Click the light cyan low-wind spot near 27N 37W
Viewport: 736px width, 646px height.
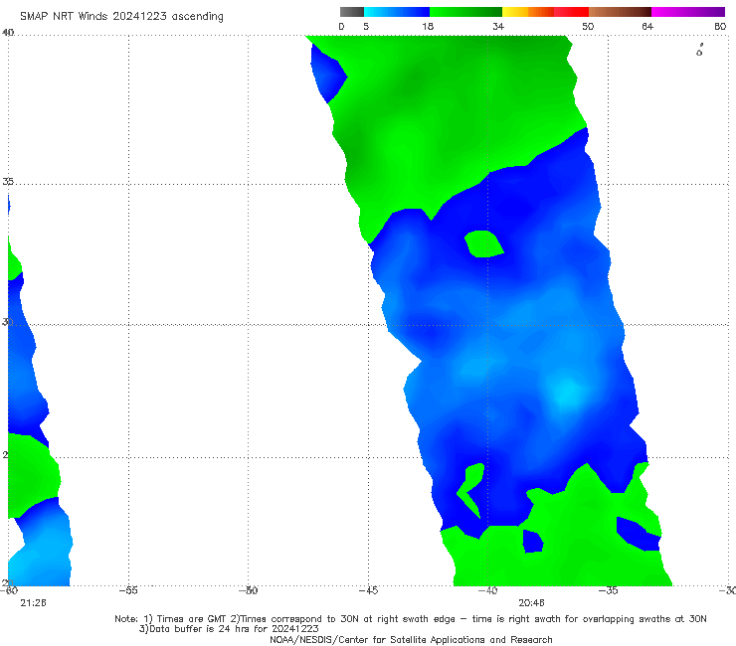point(567,394)
